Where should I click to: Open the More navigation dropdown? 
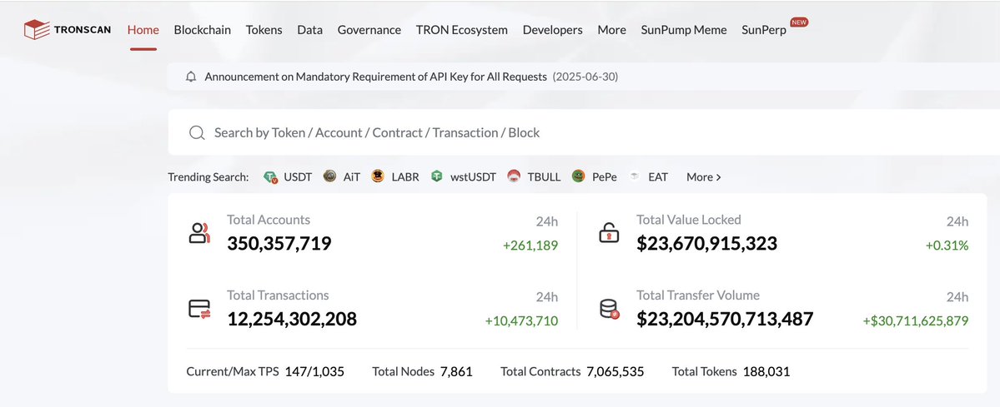(x=611, y=30)
